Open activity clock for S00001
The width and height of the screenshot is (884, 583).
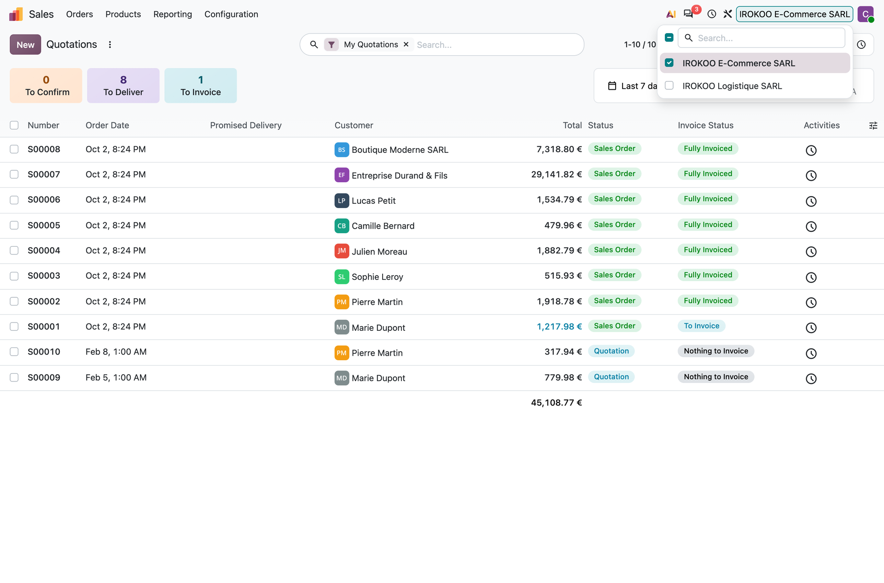pyautogui.click(x=811, y=328)
